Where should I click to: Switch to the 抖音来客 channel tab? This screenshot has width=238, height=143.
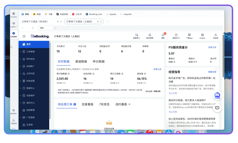[x=62, y=14]
